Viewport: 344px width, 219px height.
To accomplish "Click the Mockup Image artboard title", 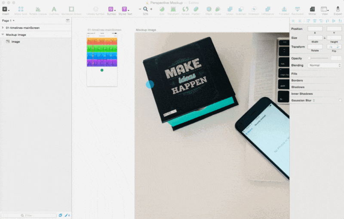I will tap(146, 30).
